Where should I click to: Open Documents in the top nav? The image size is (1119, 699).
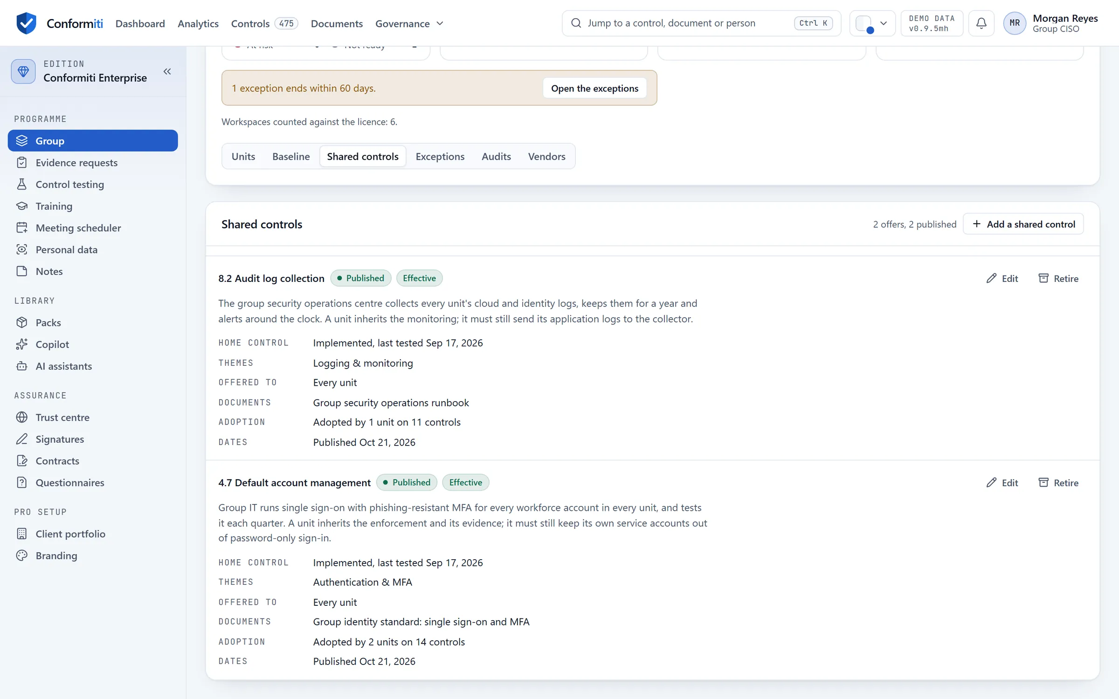pyautogui.click(x=337, y=23)
